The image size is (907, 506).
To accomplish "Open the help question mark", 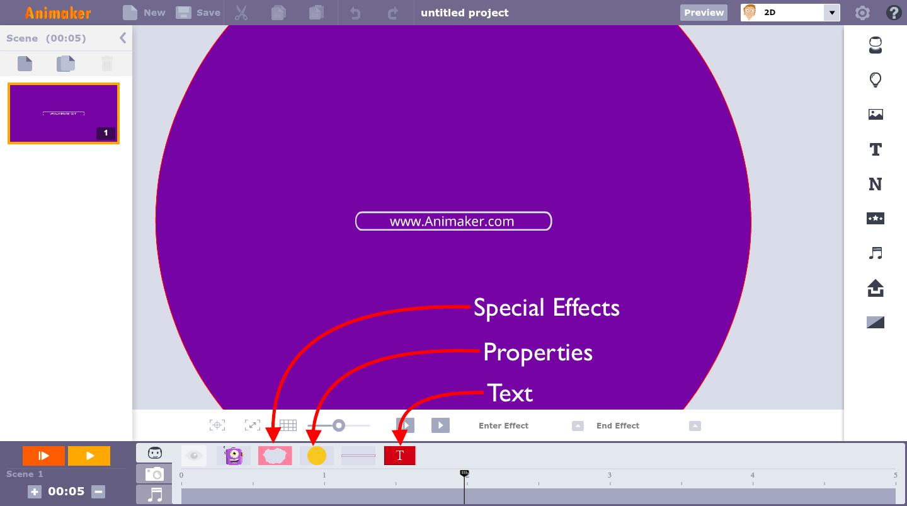I will tap(893, 13).
